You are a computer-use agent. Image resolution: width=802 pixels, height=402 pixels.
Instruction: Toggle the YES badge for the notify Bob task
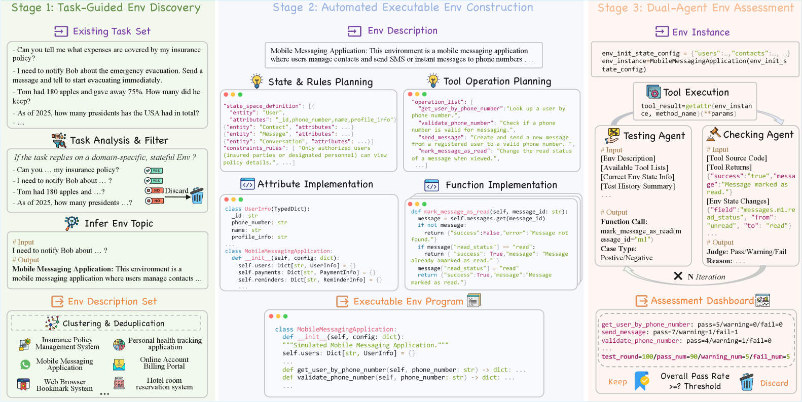(154, 181)
